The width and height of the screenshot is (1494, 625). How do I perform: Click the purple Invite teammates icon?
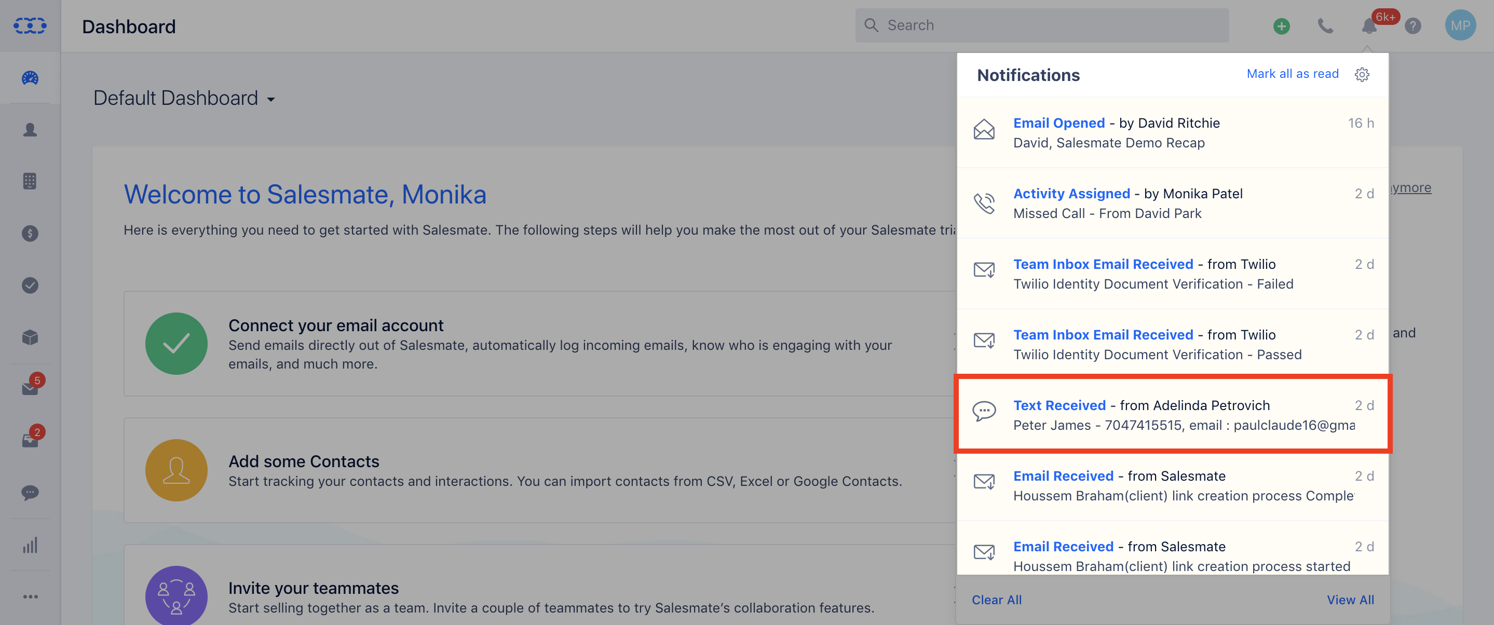(x=176, y=595)
